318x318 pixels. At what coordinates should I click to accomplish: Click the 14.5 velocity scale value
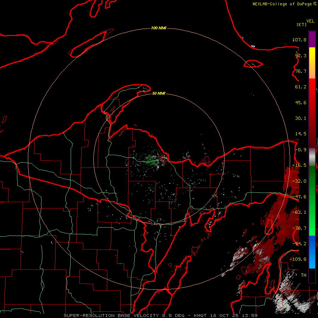(301, 134)
